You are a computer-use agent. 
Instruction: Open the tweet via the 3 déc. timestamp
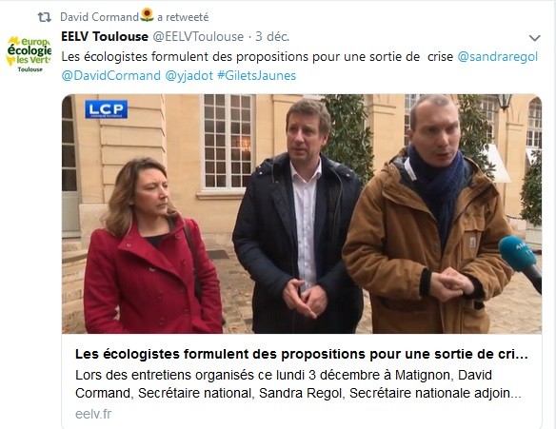tap(272, 36)
